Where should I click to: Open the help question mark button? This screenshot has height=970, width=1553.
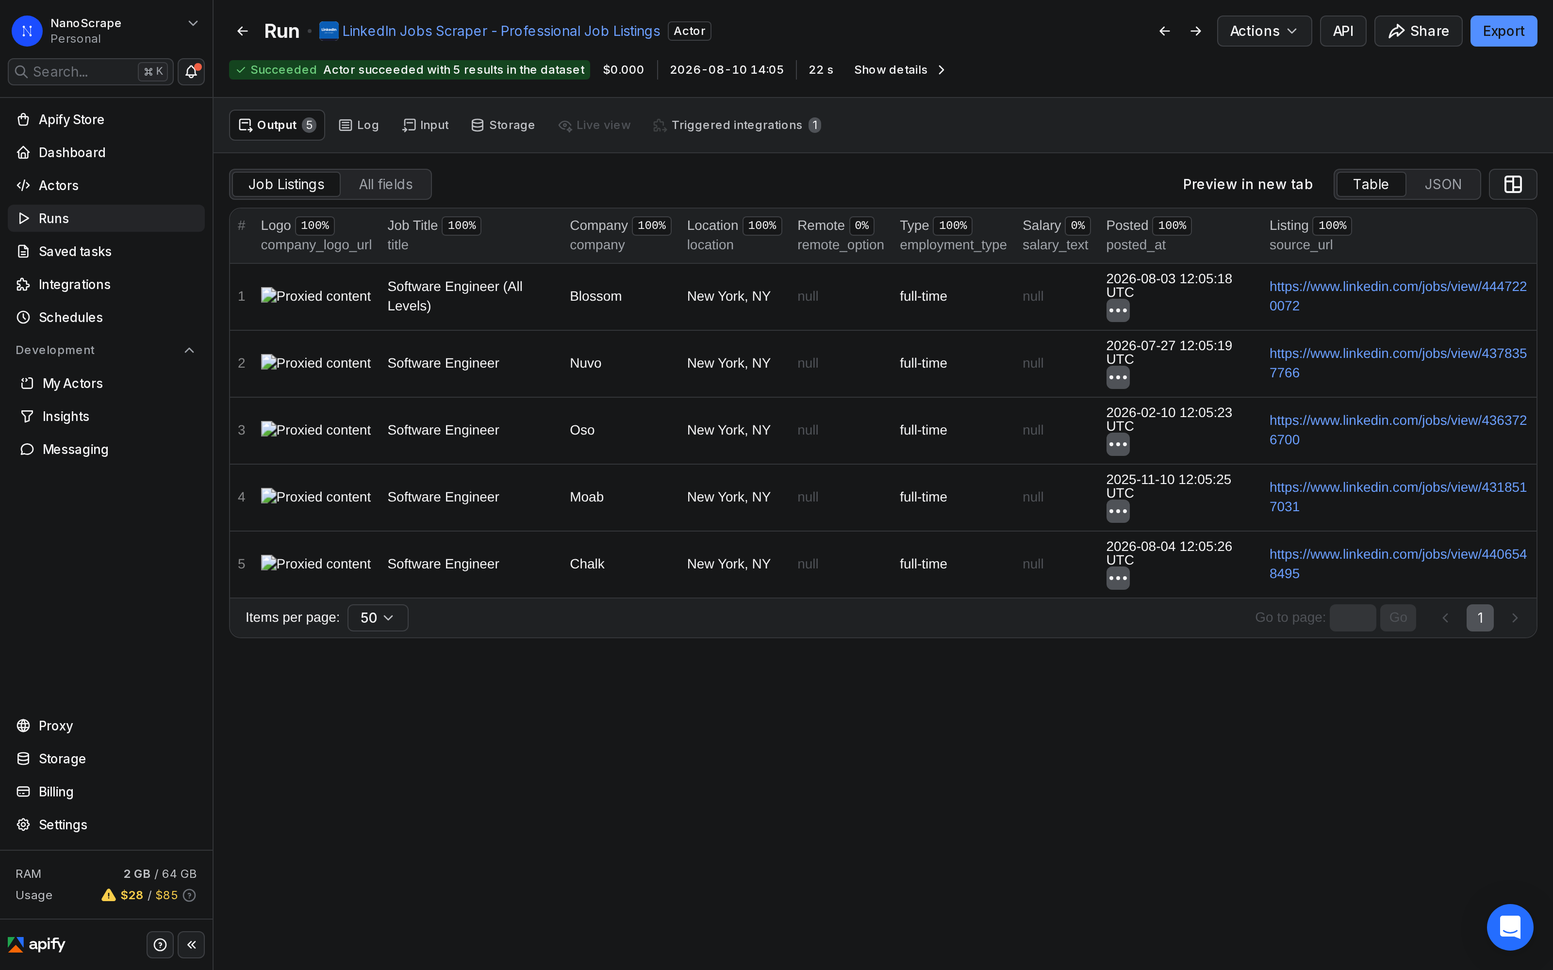pyautogui.click(x=161, y=944)
